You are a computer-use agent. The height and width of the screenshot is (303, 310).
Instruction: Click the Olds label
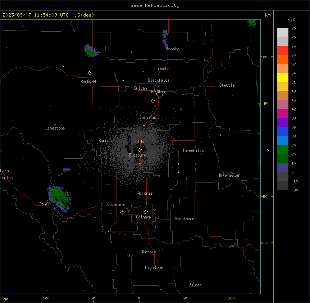(x=140, y=142)
